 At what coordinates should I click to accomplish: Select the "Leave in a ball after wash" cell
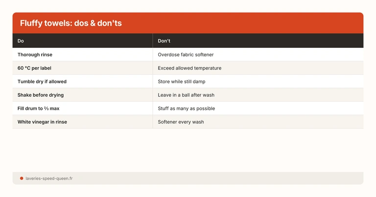click(x=186, y=95)
